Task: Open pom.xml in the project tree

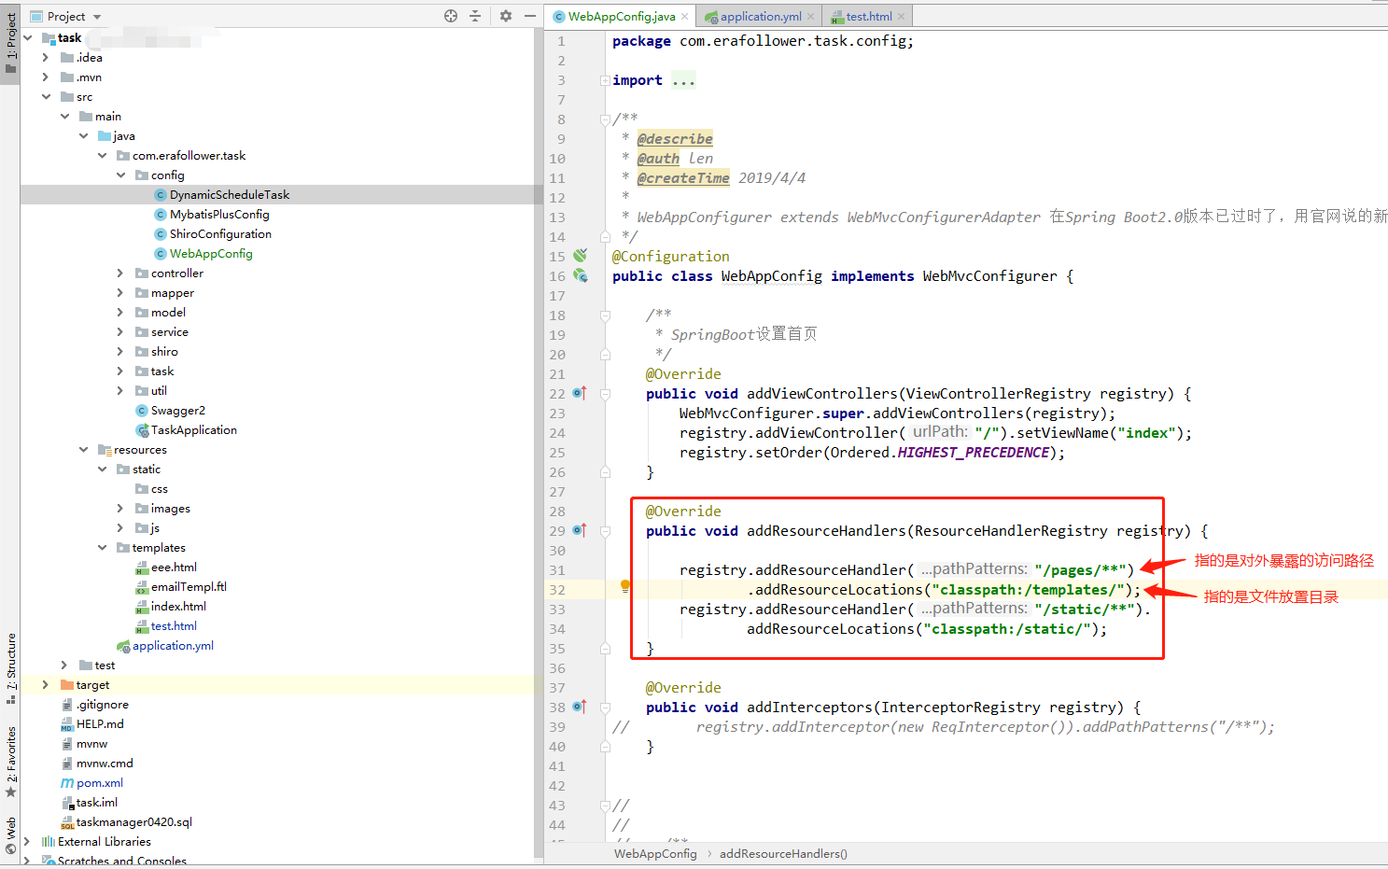Action: 99,783
